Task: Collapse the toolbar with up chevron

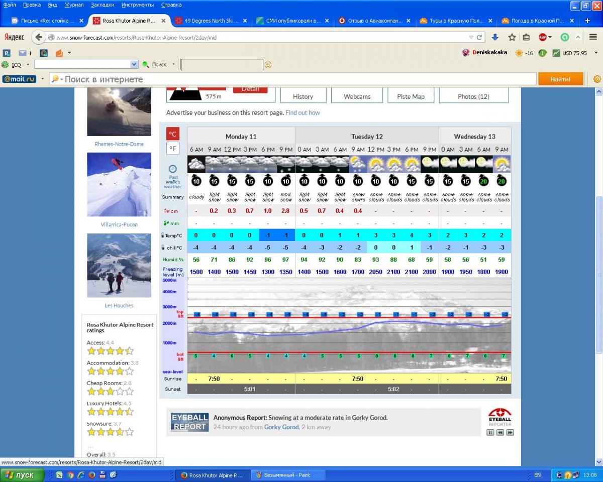Action: (x=578, y=37)
